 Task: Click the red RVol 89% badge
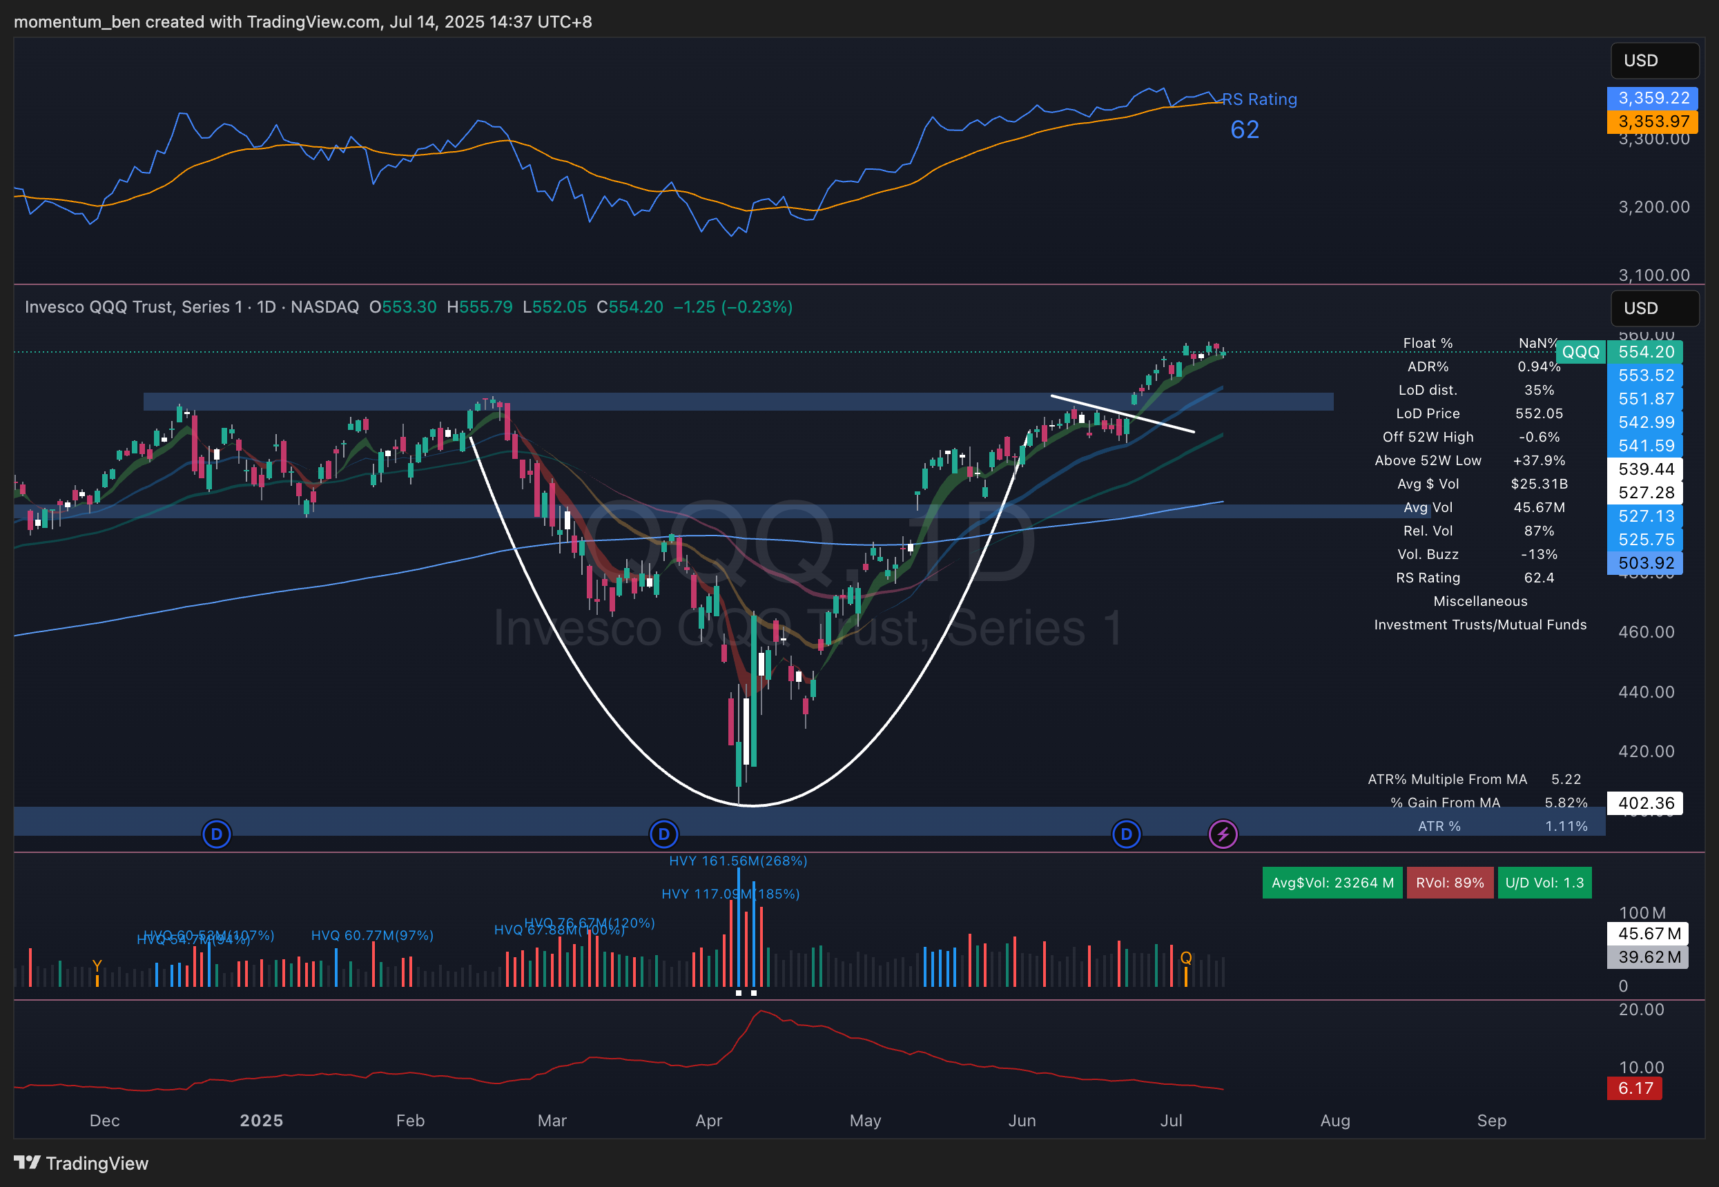click(1449, 883)
